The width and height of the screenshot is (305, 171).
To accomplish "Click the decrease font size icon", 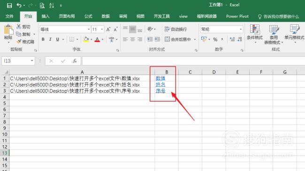I will [116, 30].
